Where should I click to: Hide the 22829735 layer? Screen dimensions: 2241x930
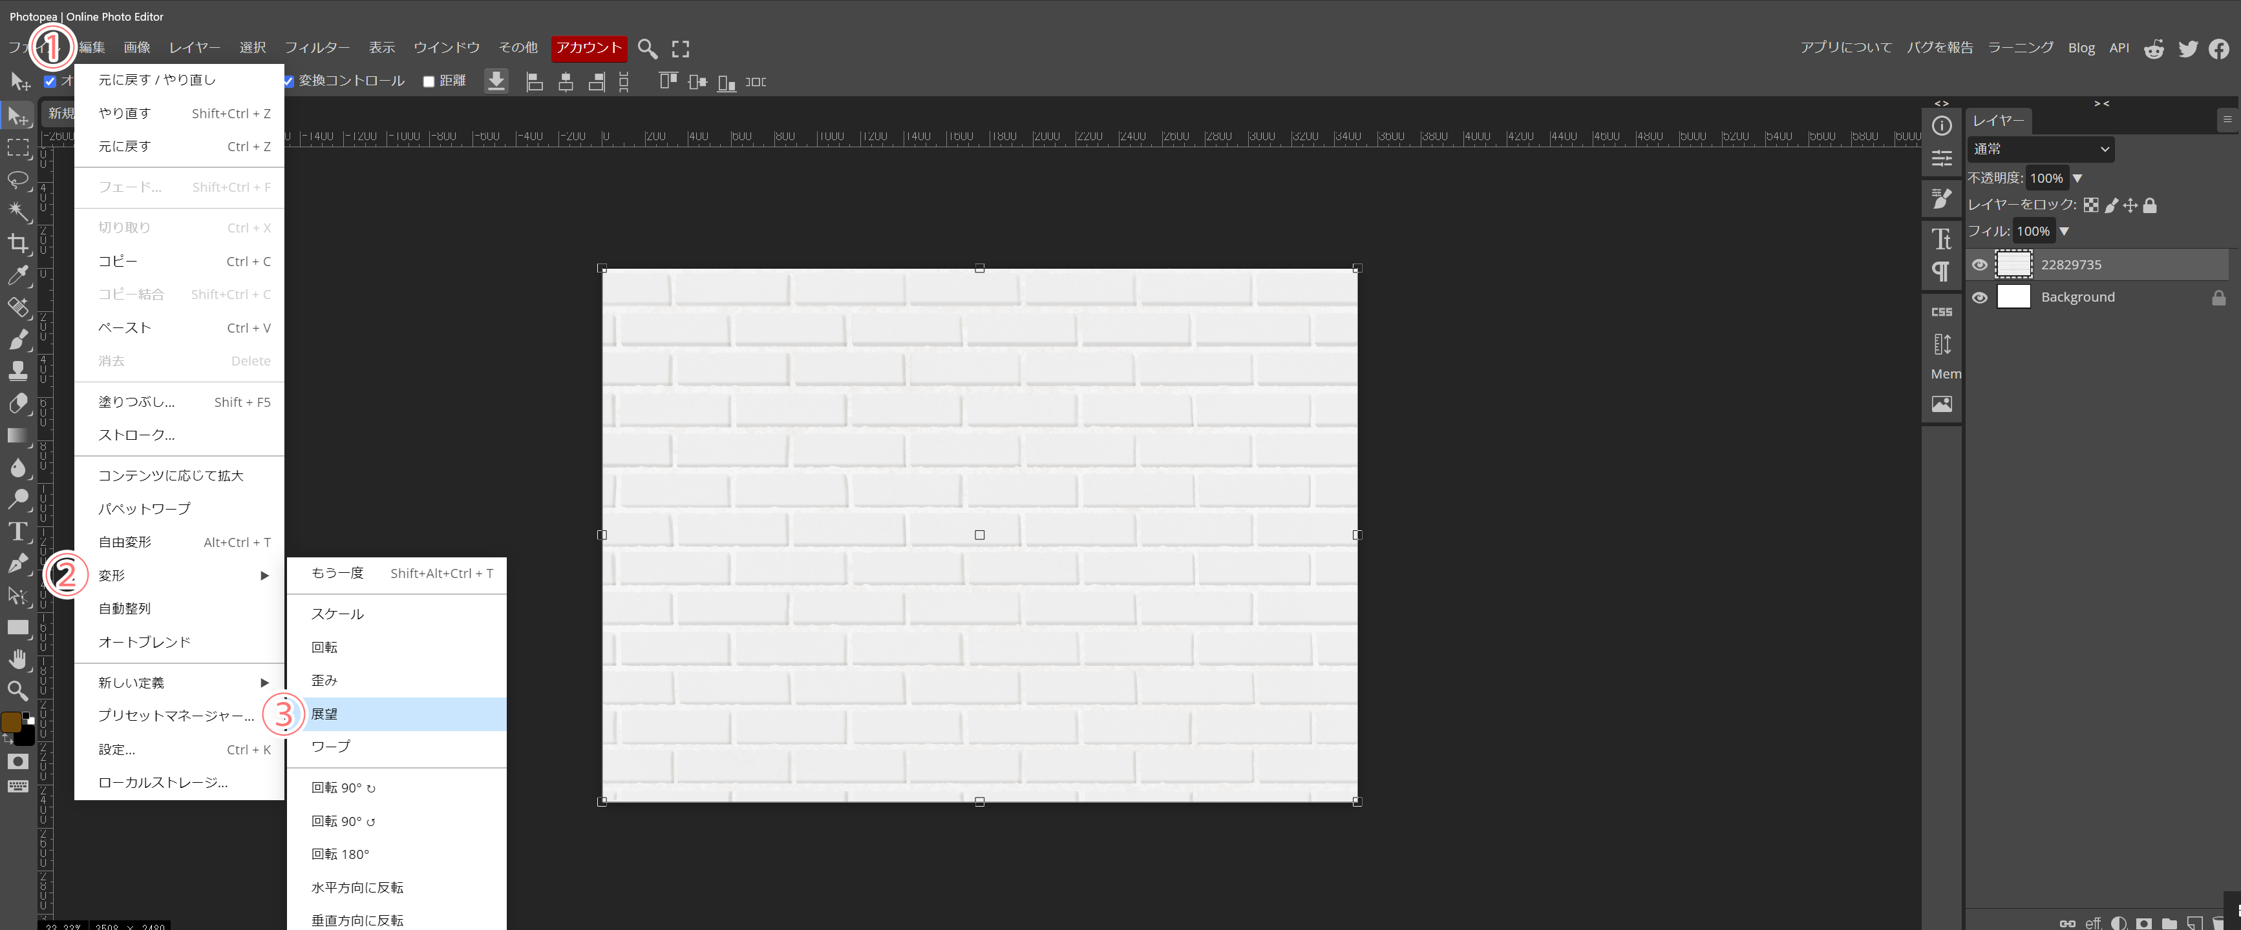[1979, 264]
